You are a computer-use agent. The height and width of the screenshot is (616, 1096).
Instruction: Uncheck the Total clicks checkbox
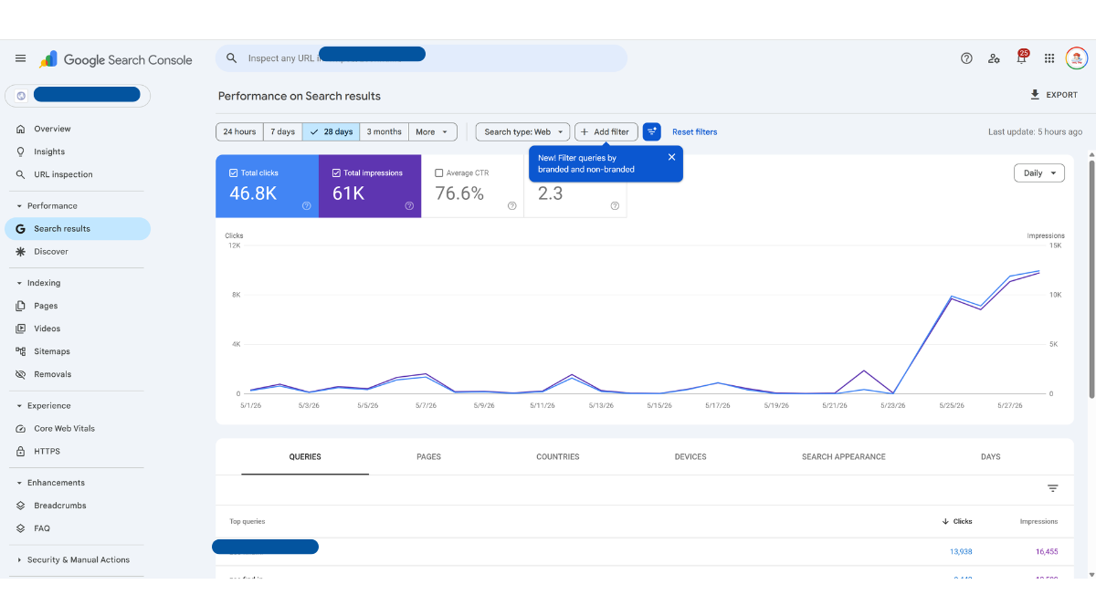234,172
